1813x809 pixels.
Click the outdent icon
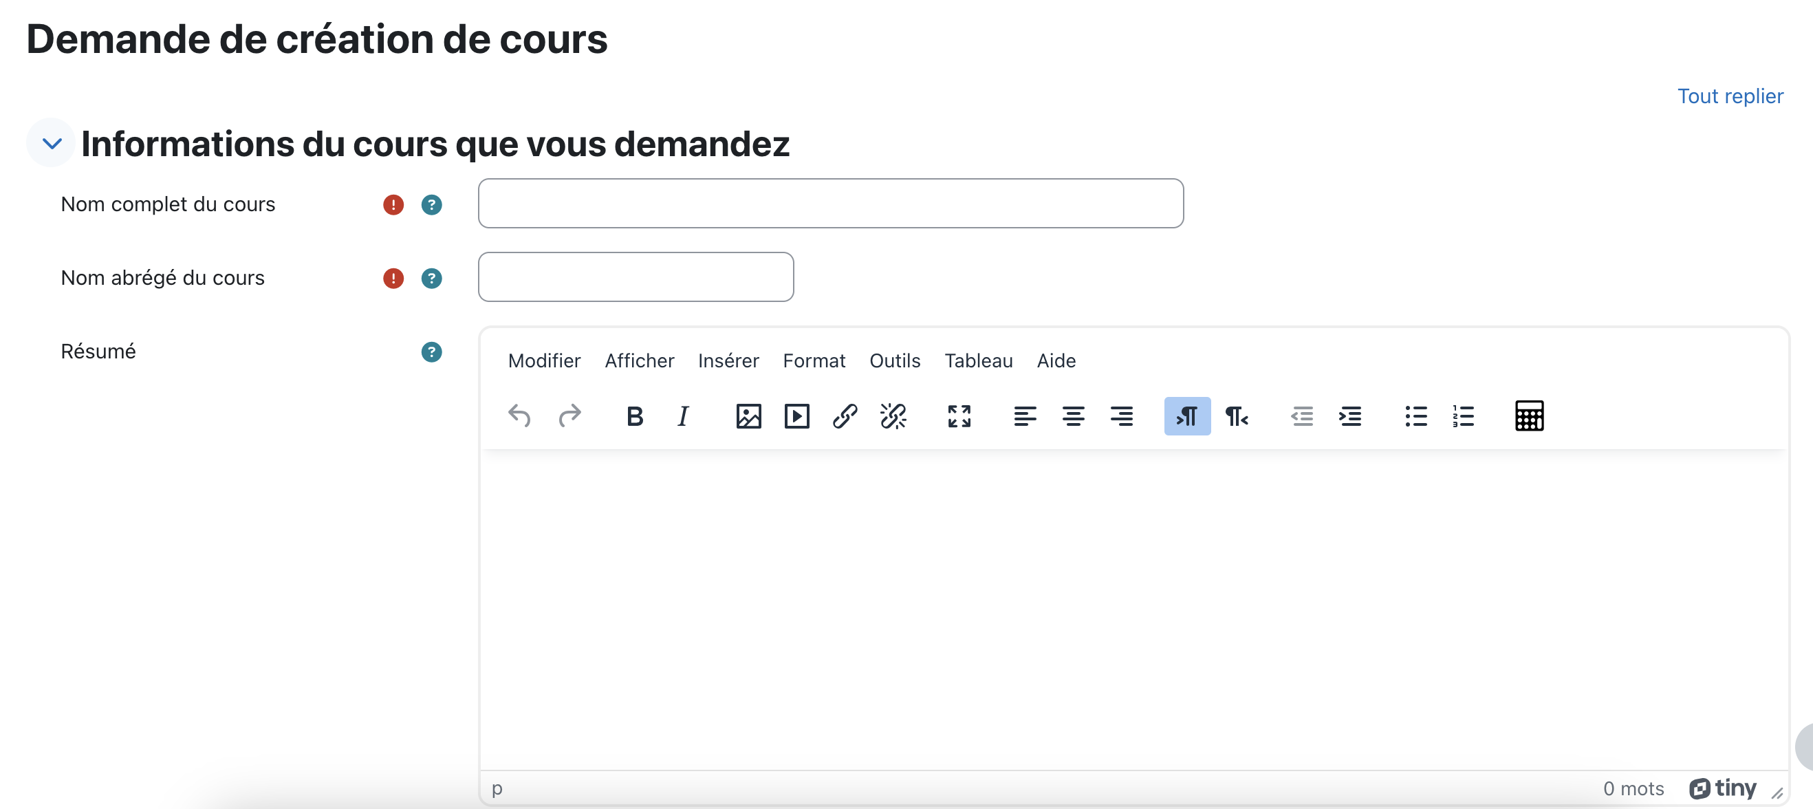point(1301,416)
